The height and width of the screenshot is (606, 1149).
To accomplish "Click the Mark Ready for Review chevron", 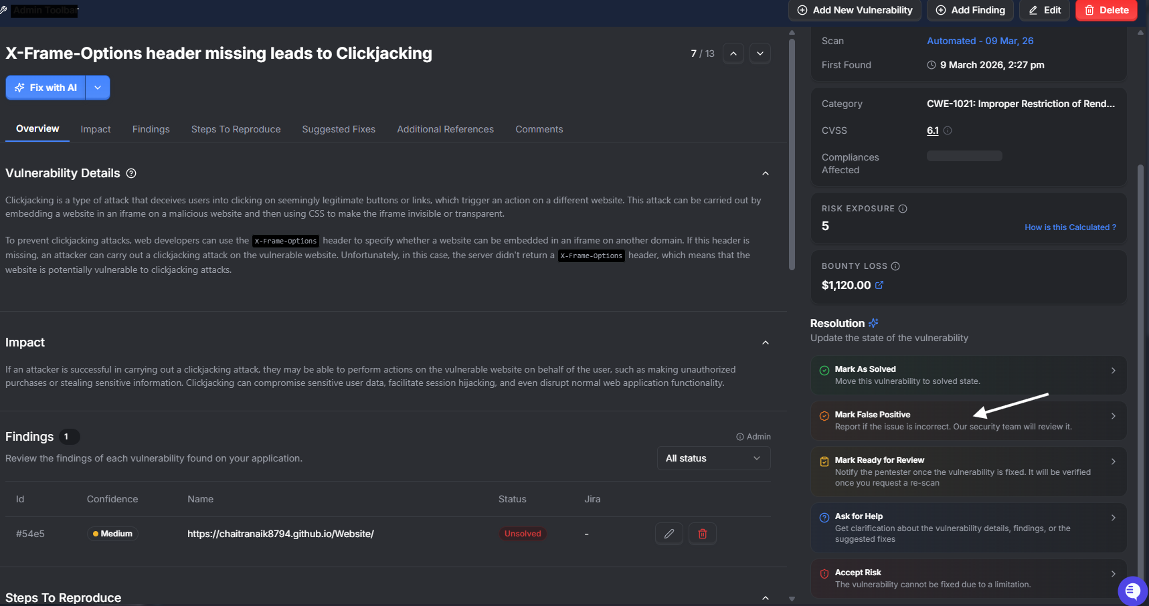I will 1114,462.
